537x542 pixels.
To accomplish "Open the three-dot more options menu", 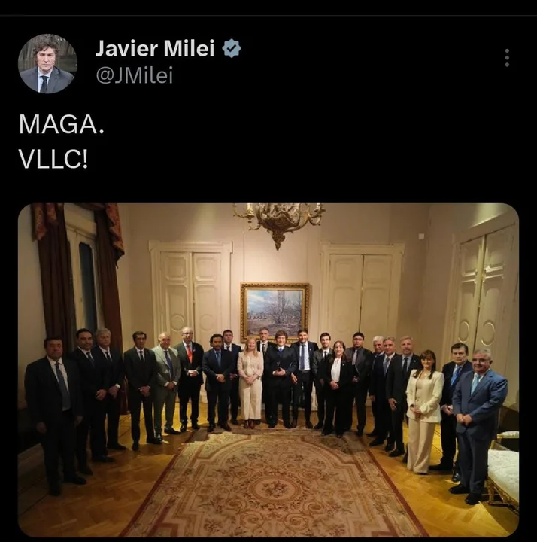I will click(x=507, y=58).
